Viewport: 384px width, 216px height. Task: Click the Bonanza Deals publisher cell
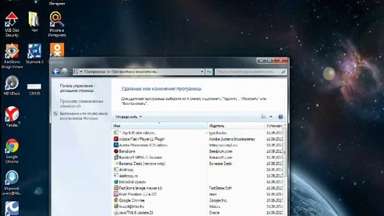pos(221,164)
